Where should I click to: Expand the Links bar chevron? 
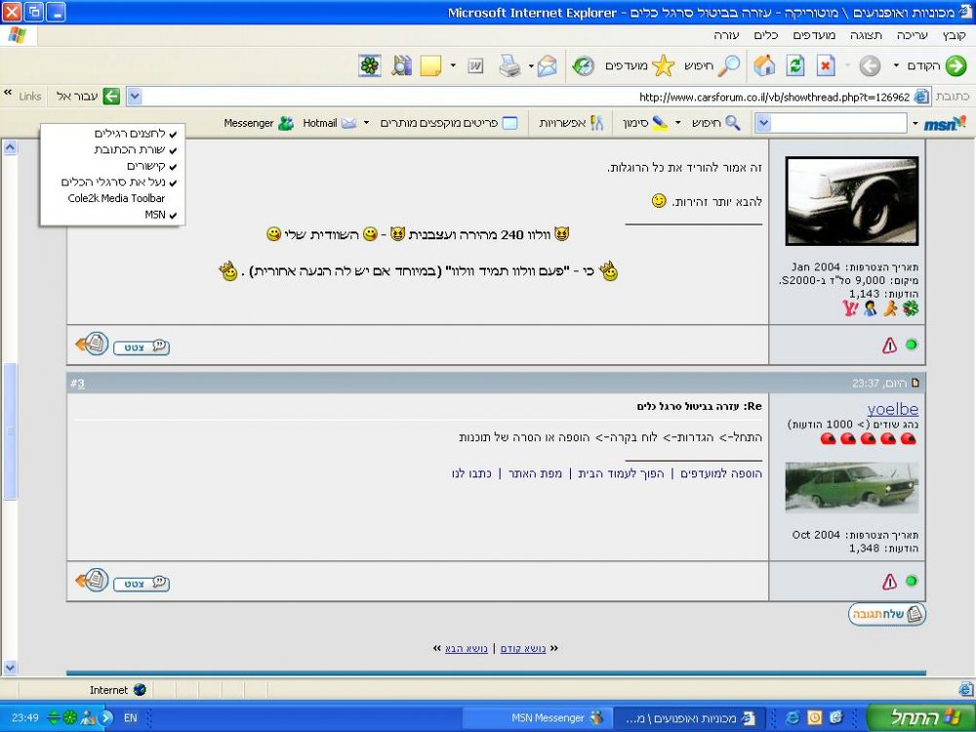point(8,93)
